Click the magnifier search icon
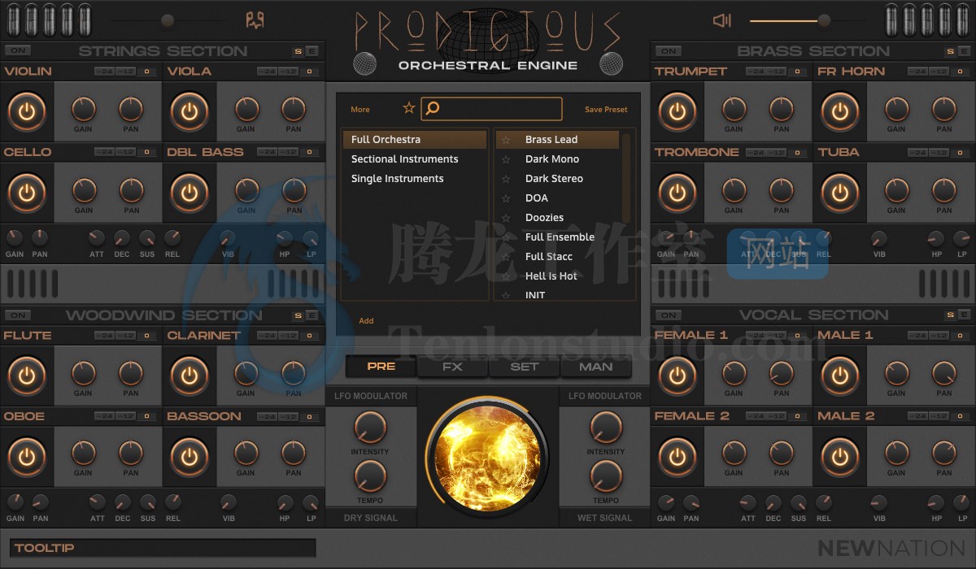 434,108
